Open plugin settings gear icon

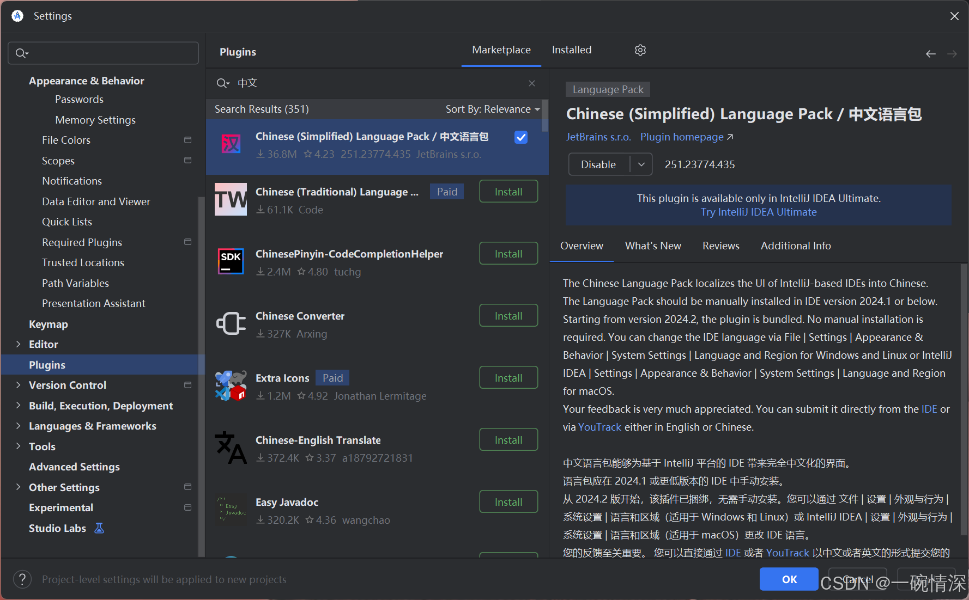coord(640,50)
